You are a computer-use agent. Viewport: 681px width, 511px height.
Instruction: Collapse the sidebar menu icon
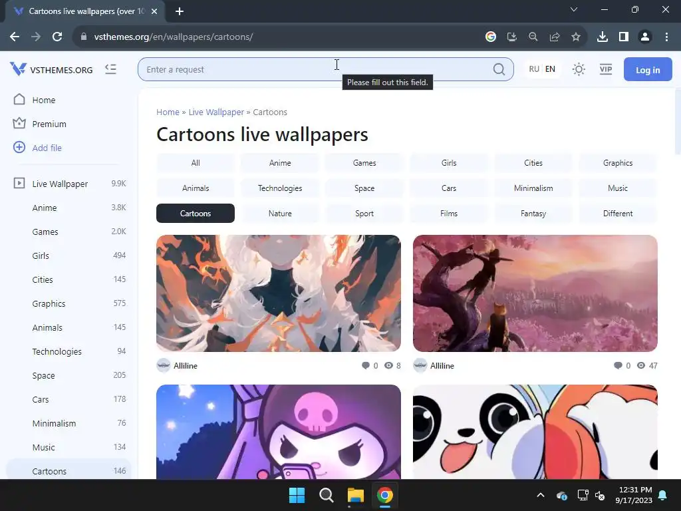coord(111,69)
